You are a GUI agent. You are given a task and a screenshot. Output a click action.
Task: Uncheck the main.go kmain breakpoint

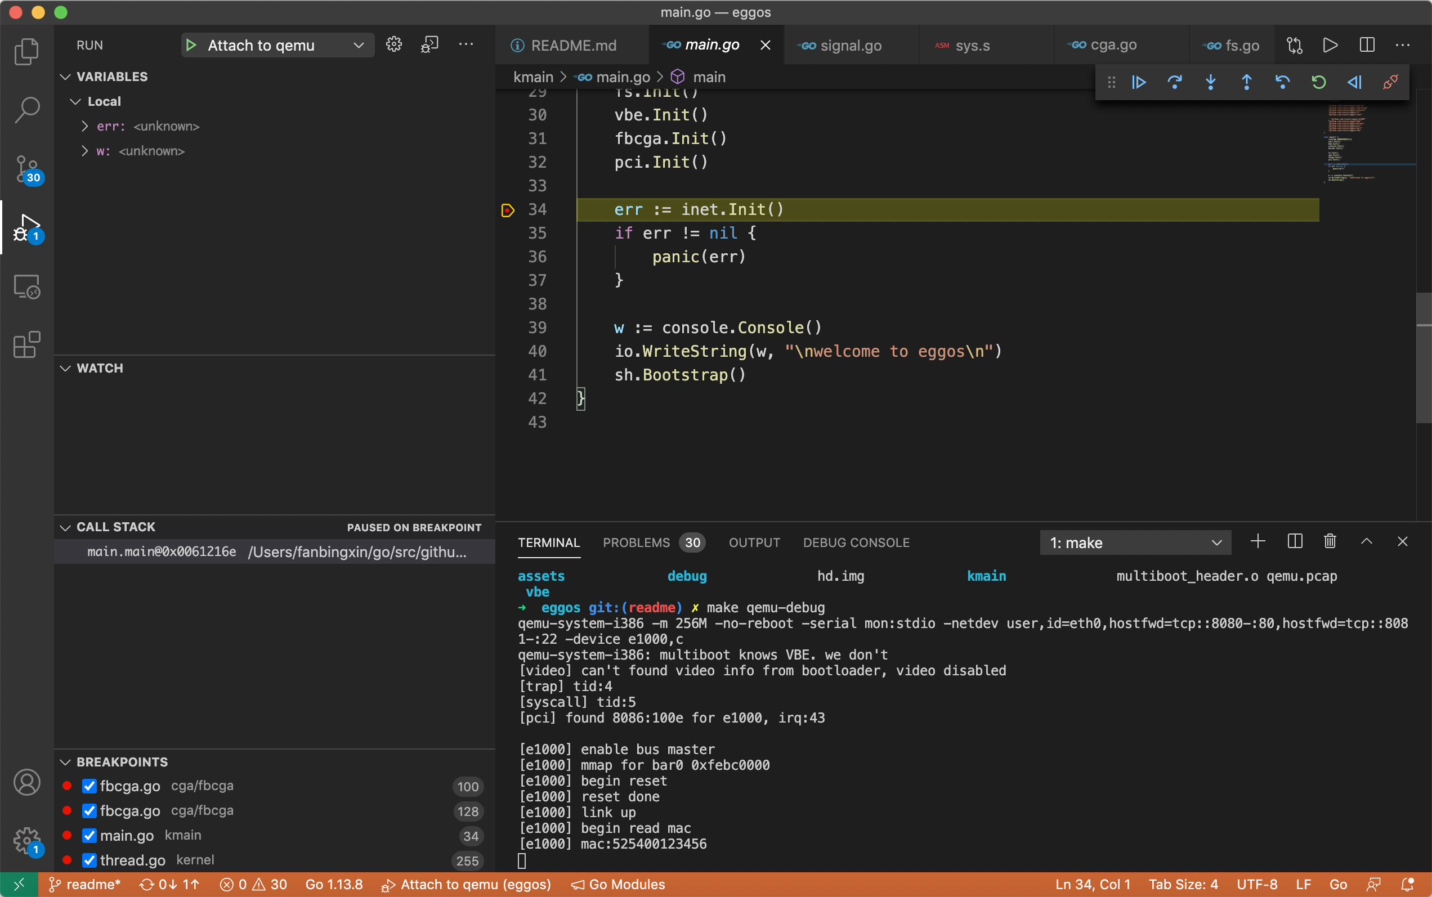[x=89, y=835]
